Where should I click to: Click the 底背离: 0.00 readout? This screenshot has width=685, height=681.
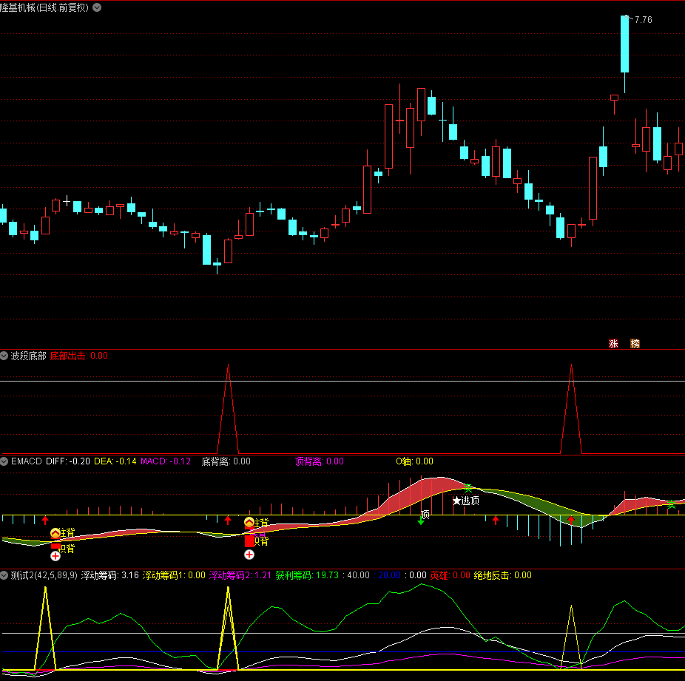(x=226, y=461)
